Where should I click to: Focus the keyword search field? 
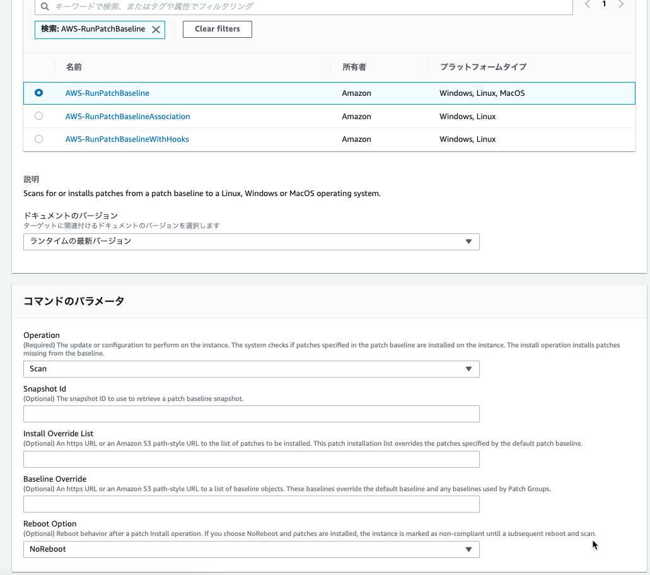click(x=304, y=7)
